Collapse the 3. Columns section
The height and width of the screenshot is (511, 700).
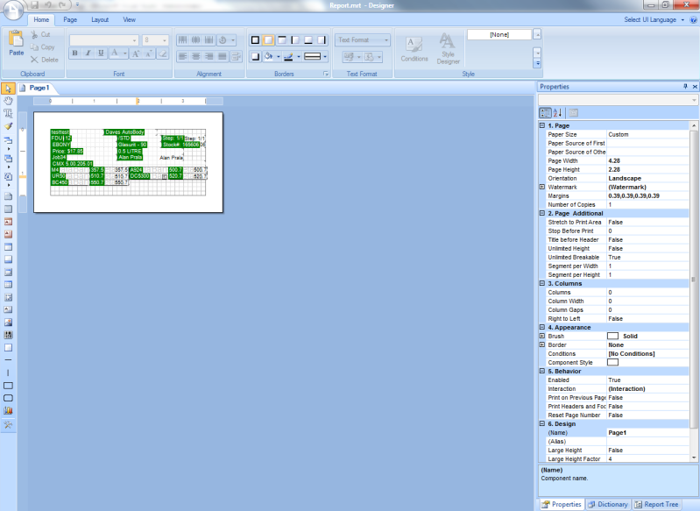point(542,283)
